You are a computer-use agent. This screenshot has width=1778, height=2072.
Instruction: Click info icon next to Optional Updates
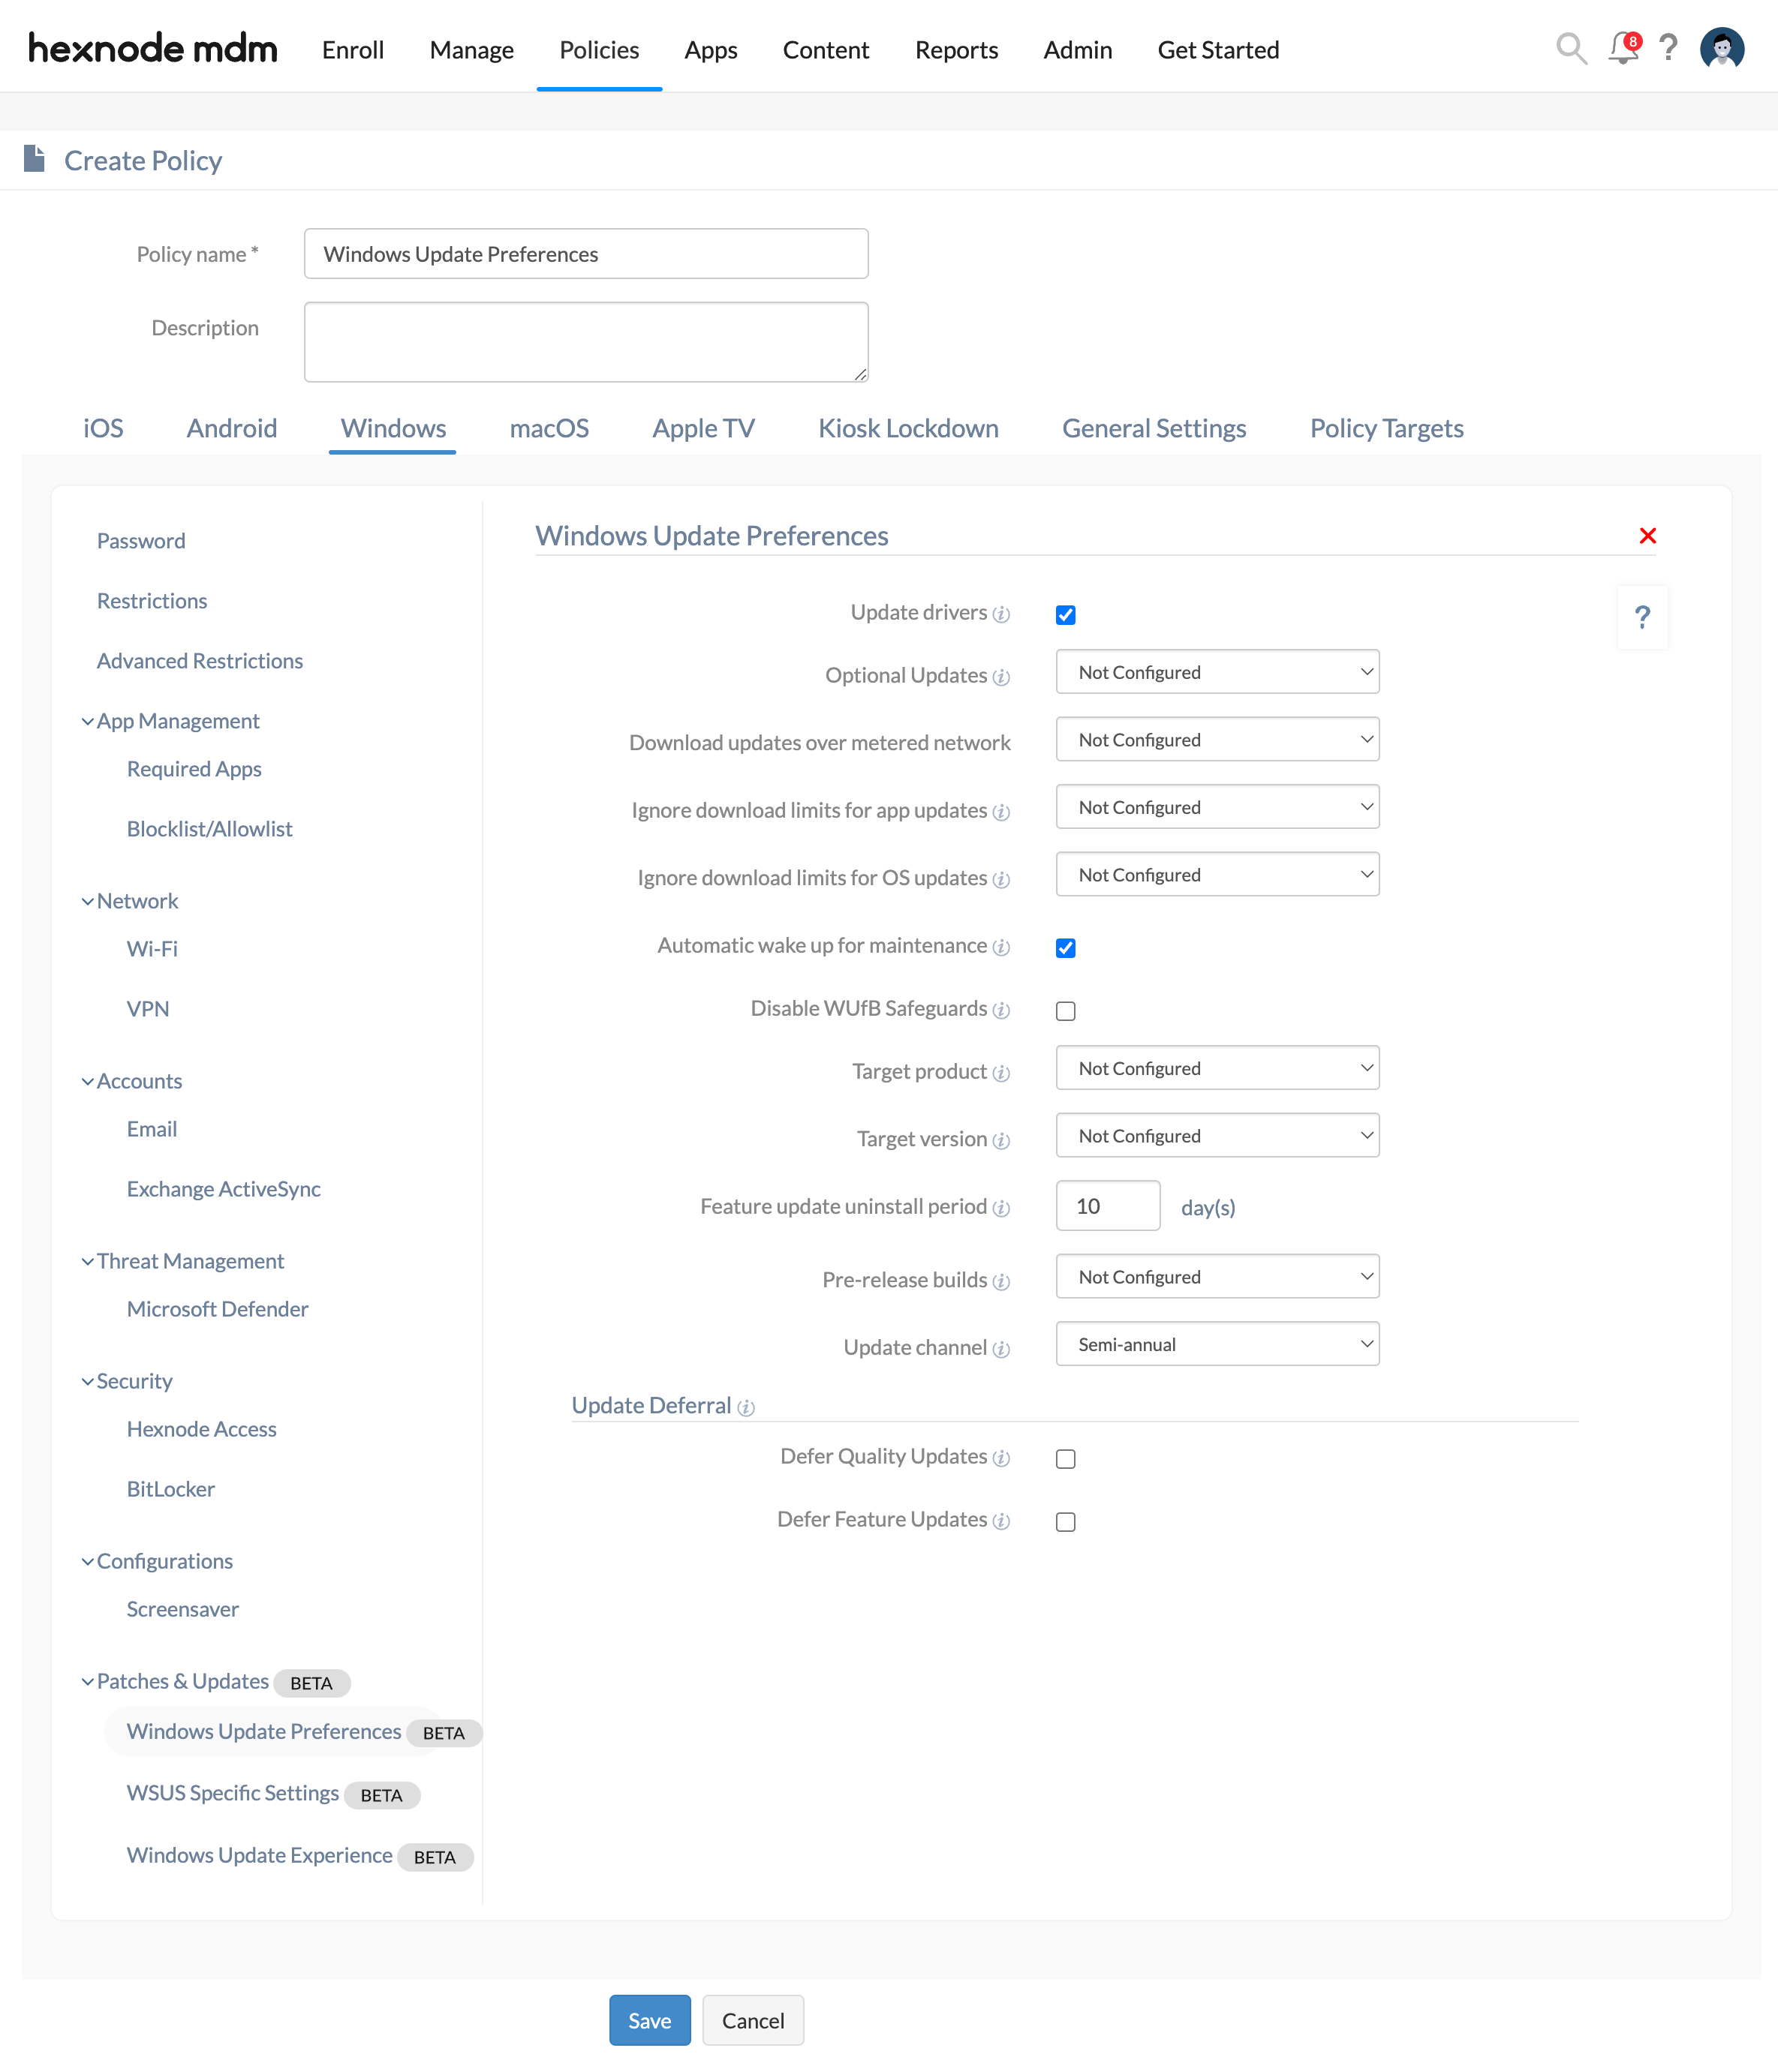click(1000, 677)
